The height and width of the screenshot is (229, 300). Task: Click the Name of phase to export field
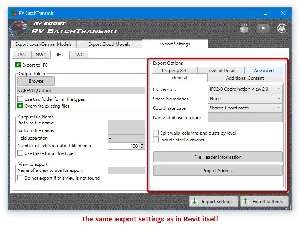coord(245,117)
